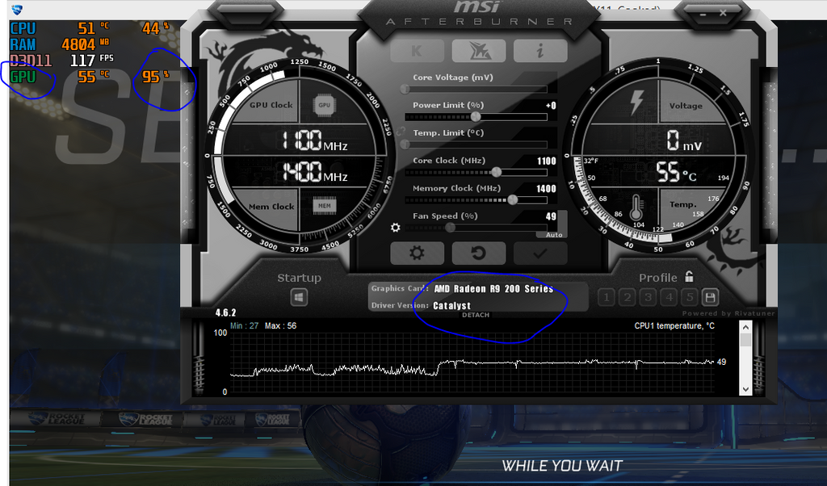Click the Memory Clock value 1400
Viewport: 827px width, 486px height.
pos(547,189)
